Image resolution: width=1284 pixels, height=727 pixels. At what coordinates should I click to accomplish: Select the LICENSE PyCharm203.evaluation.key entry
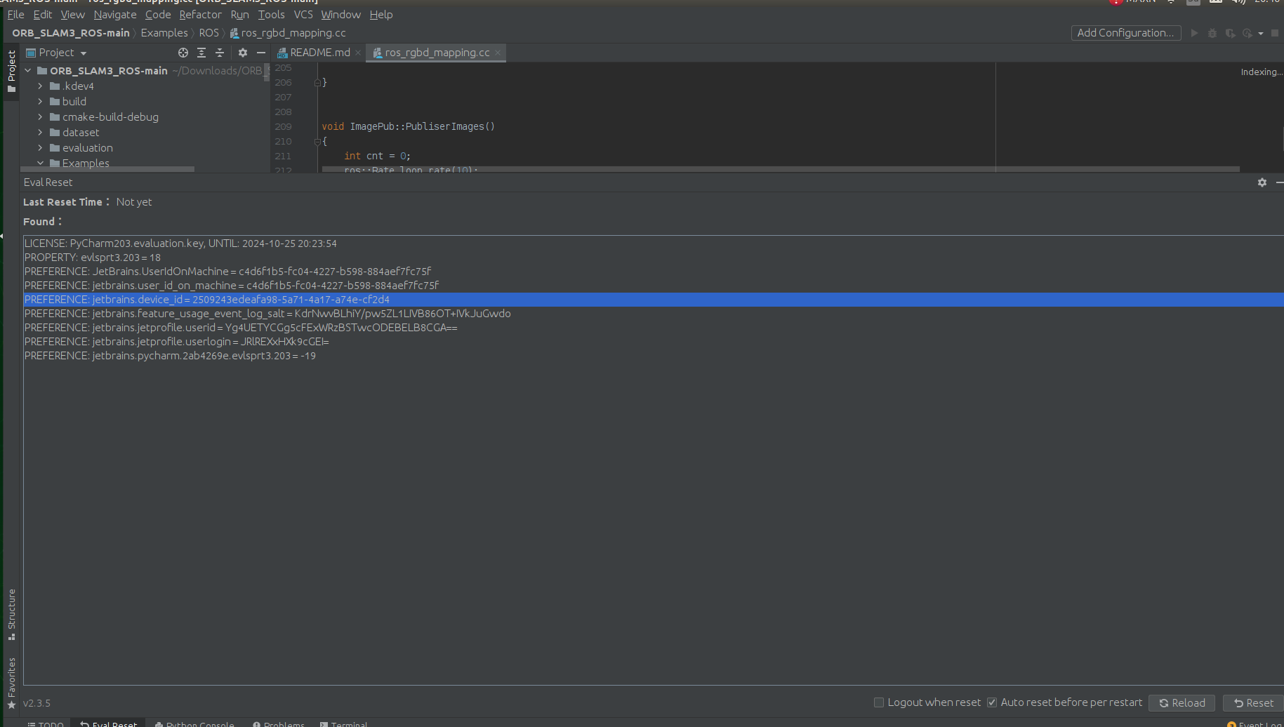654,244
